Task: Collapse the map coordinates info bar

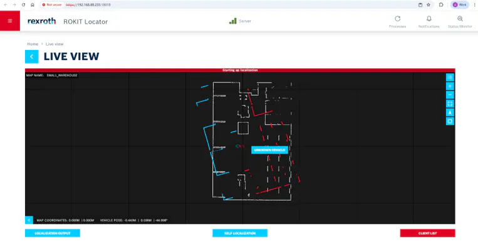Action: 29,220
